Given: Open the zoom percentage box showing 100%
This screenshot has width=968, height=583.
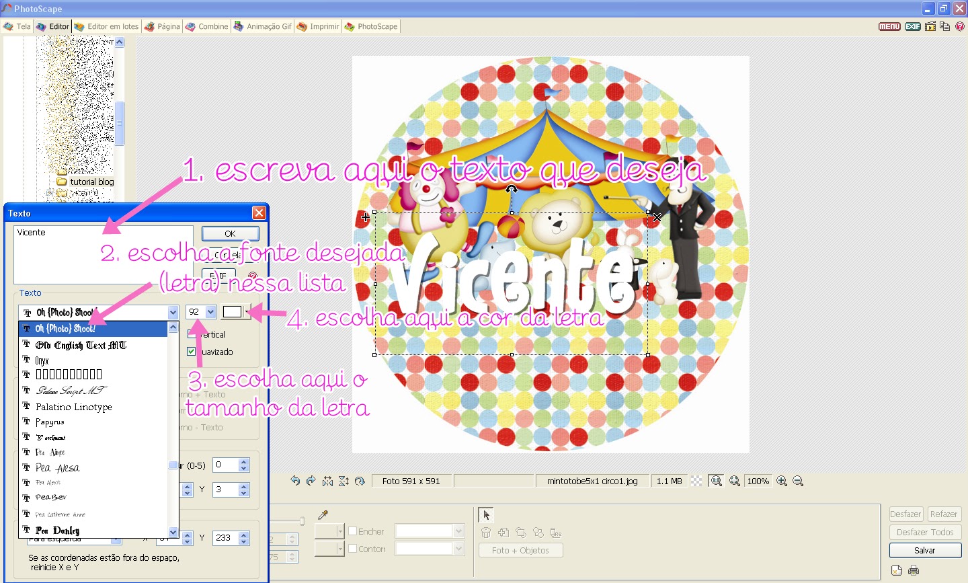Looking at the screenshot, I should point(758,481).
